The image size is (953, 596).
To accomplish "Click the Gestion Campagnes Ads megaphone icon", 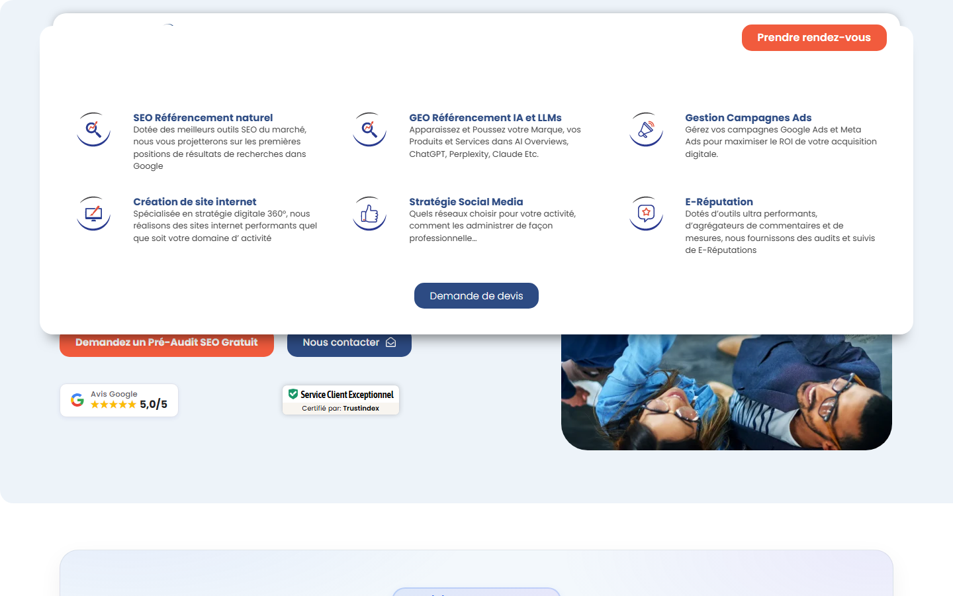I will 646,129.
